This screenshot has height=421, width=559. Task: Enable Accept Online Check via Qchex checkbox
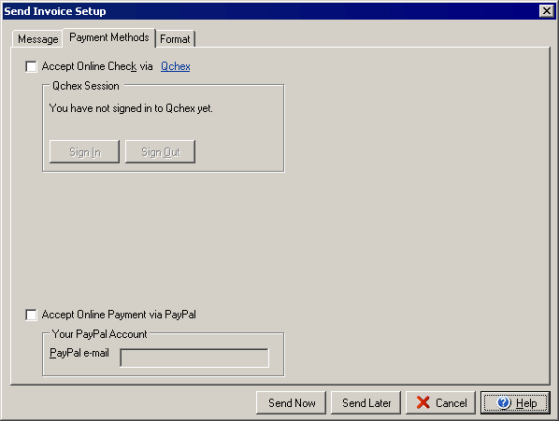tap(31, 66)
